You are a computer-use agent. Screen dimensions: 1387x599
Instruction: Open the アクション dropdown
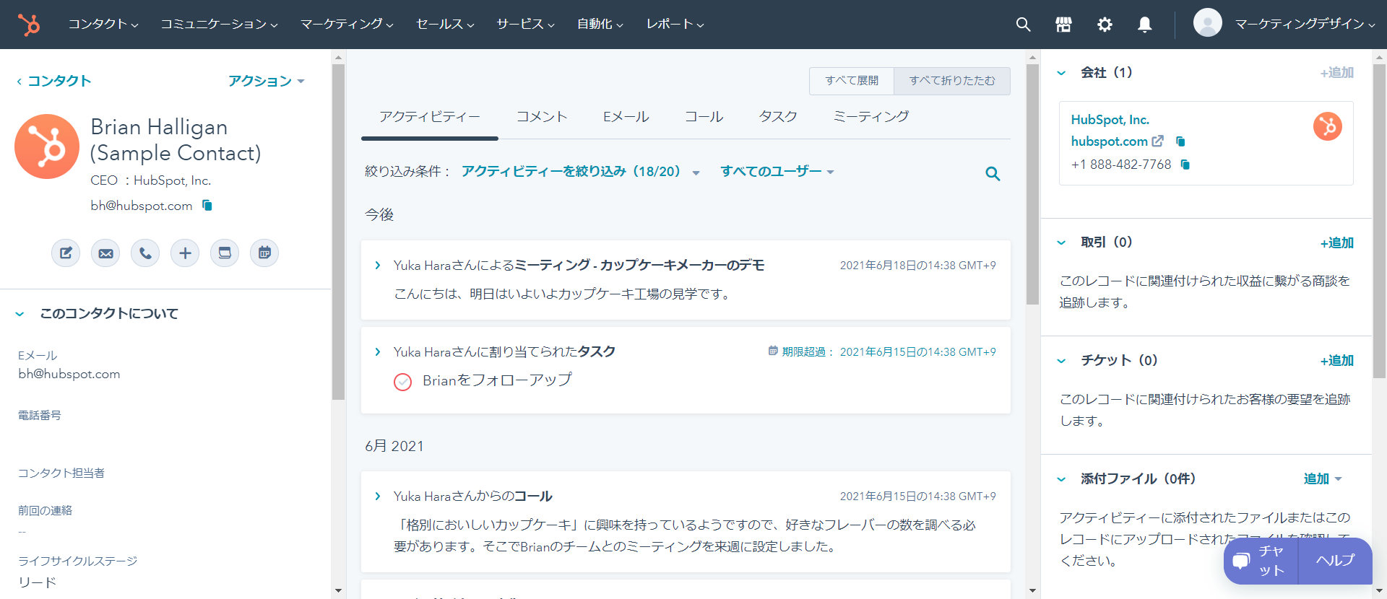(266, 81)
